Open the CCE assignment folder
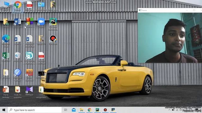The image size is (202, 113). pyautogui.click(x=41, y=92)
